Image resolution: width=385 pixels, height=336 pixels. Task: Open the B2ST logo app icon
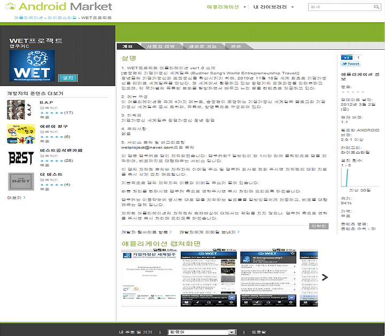pos(21,158)
